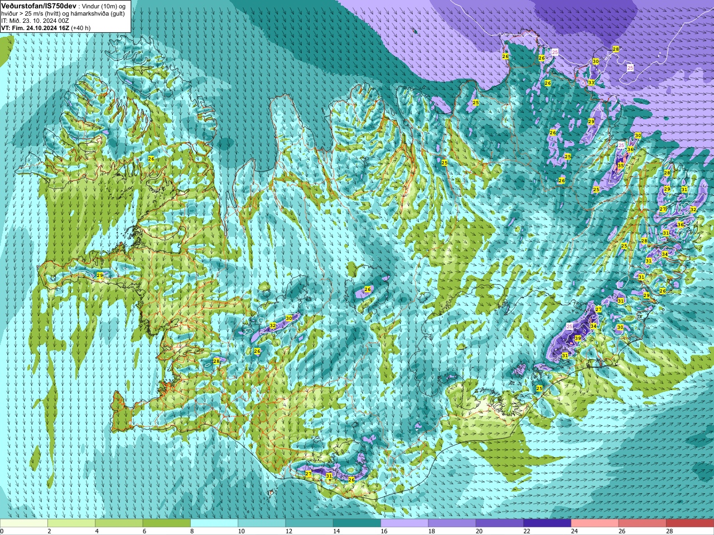Screen dimensions: 714x535
Task: Select the legend tick label '20'
Action: pyautogui.click(x=479, y=531)
